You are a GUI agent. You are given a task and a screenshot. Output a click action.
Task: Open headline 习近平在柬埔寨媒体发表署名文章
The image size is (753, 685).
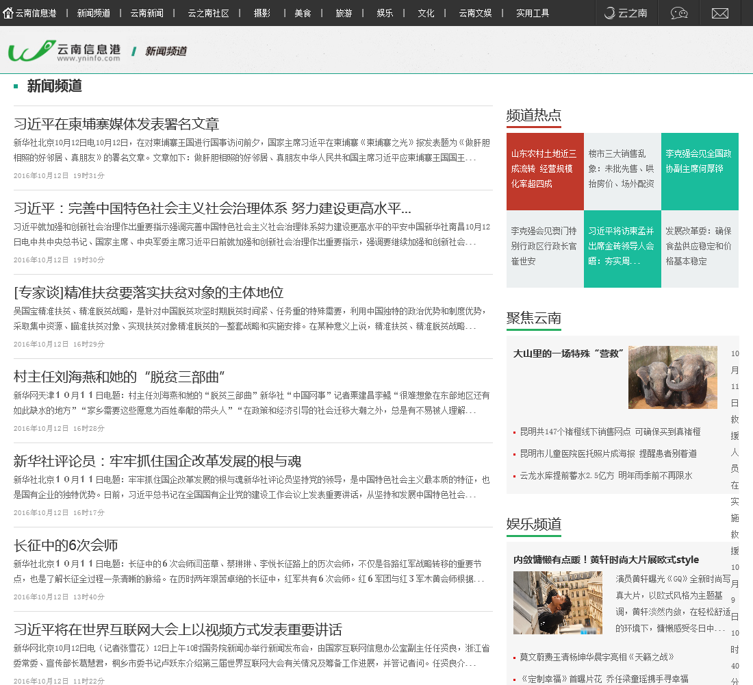pos(116,124)
